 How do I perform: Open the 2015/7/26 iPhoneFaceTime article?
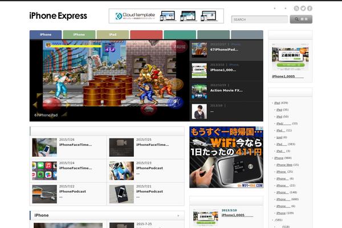click(x=75, y=145)
